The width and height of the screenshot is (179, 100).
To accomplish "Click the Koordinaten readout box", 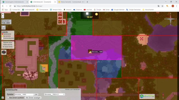I will 6,22.
